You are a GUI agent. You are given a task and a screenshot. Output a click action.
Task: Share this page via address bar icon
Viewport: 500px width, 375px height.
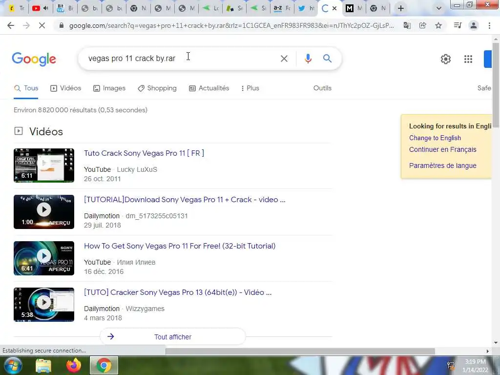pos(423,25)
